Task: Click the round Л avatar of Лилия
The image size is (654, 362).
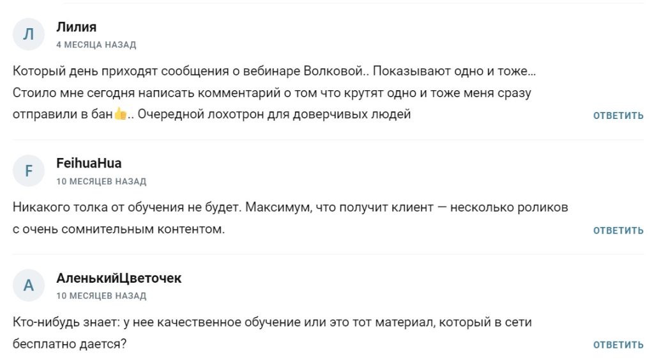Action: 28,35
